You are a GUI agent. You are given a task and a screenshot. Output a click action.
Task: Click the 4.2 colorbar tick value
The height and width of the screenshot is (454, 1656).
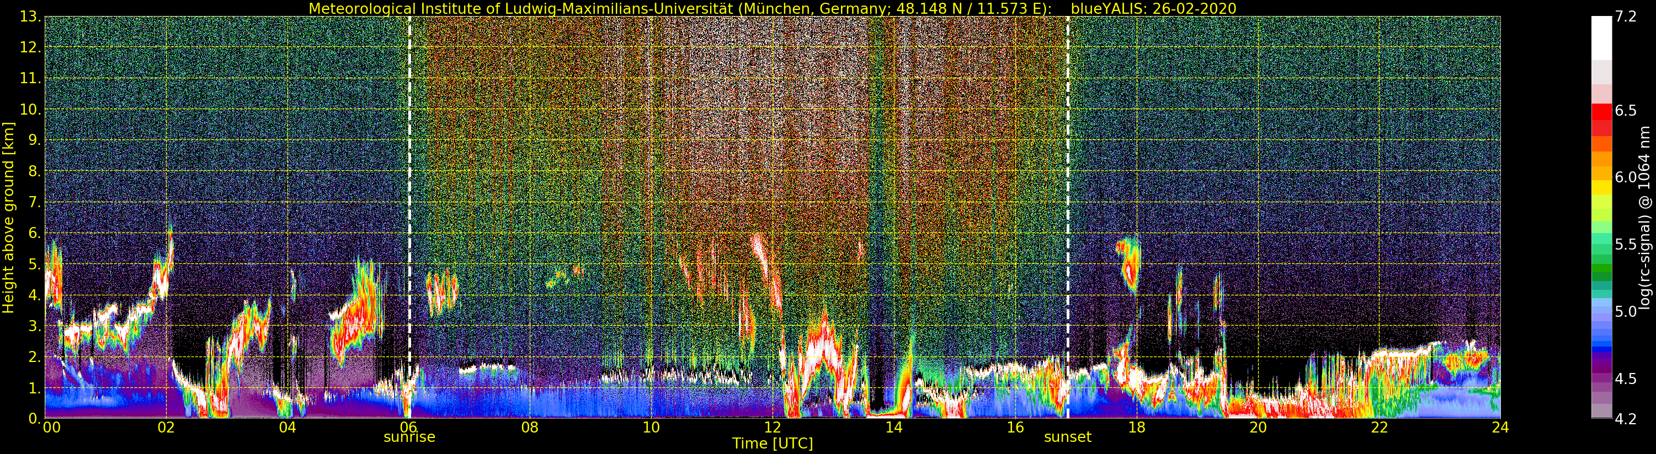point(1626,419)
